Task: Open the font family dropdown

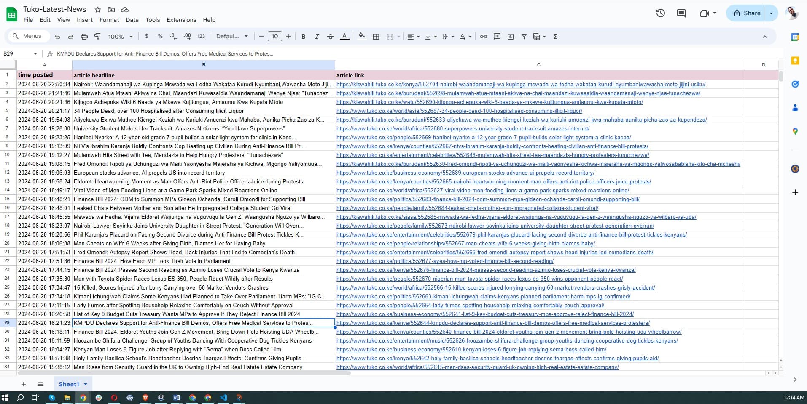Action: click(231, 36)
